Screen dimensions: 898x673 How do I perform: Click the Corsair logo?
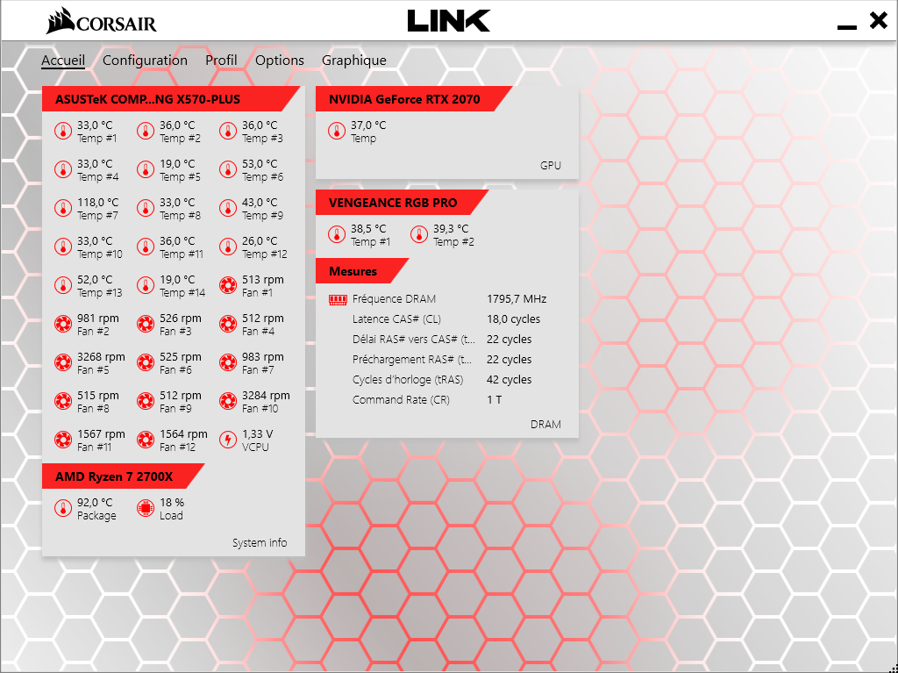point(102,21)
